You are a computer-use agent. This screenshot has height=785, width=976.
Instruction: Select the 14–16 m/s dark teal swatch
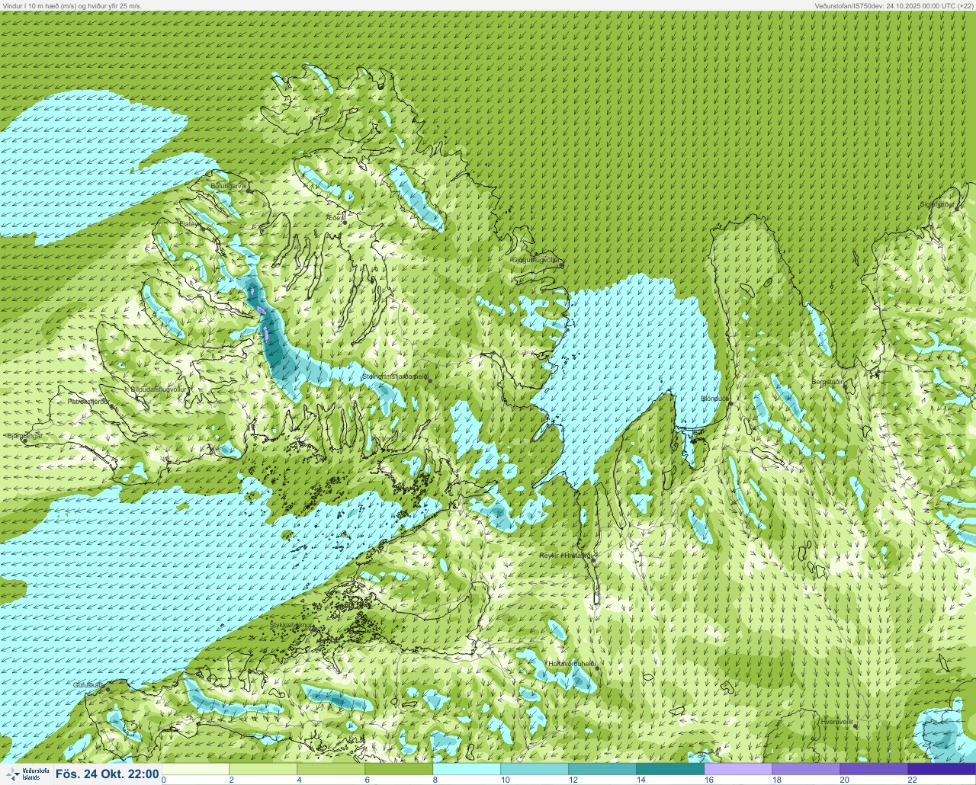[670, 769]
